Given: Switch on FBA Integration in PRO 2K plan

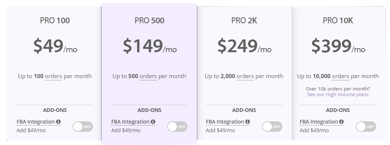Looking at the screenshot, I should point(272,127).
